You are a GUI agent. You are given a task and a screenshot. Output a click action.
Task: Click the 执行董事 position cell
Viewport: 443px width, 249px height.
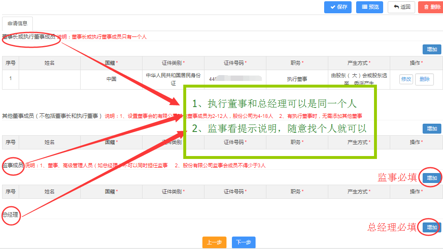coord(297,79)
